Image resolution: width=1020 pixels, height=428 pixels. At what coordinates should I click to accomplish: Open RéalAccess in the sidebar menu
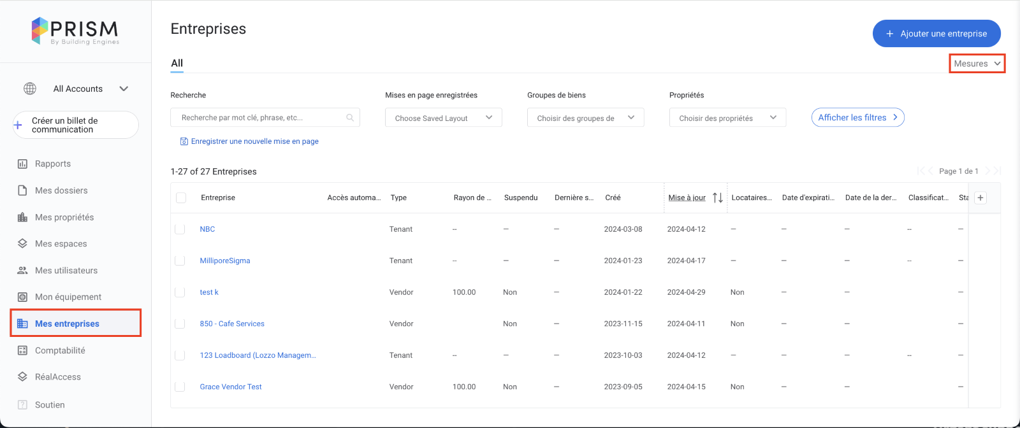[58, 377]
